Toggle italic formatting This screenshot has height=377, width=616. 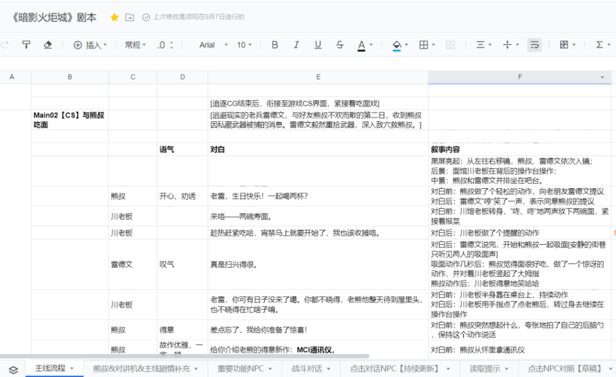[x=296, y=44]
